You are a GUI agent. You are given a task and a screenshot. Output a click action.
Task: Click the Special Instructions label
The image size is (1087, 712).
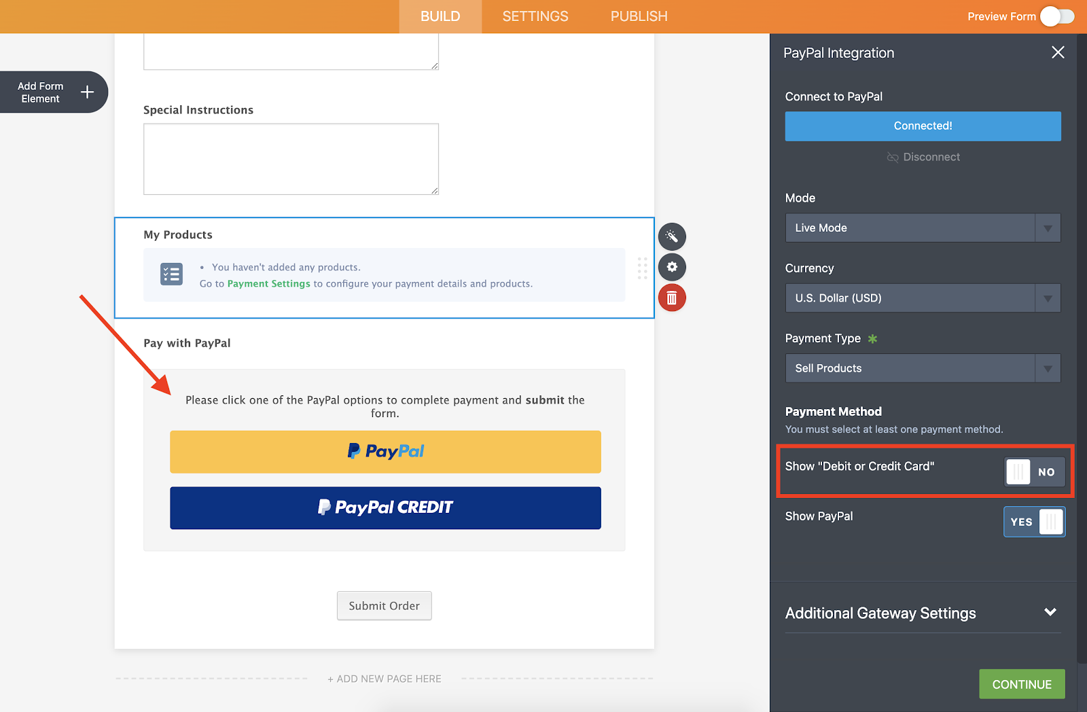coord(198,110)
